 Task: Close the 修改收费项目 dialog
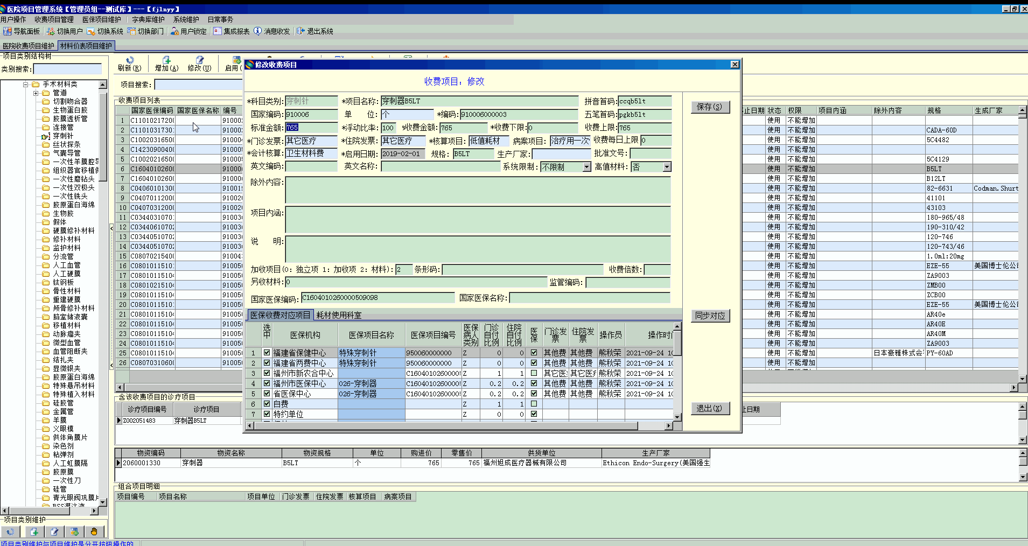735,65
